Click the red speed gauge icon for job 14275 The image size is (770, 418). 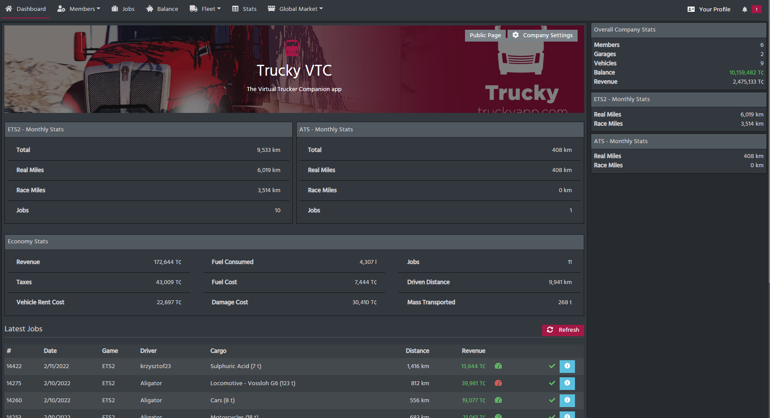pos(498,383)
